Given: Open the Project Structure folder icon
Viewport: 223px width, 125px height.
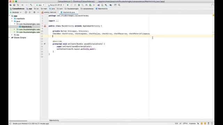Looking at the screenshot, I should [111, 5].
